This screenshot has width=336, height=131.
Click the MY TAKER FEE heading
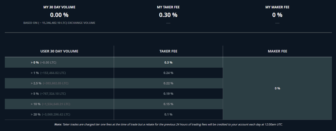168,7
